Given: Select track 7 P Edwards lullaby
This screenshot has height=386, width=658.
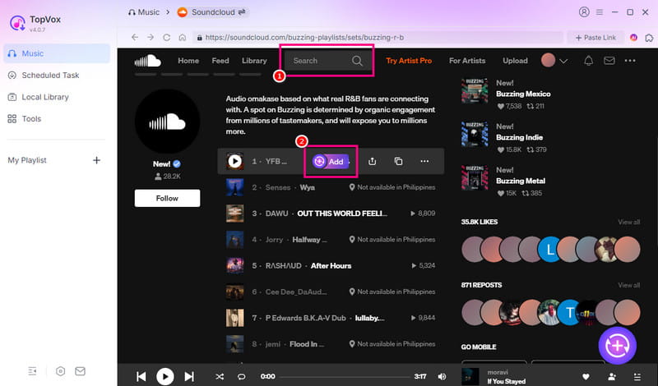Looking at the screenshot, I should tap(331, 318).
